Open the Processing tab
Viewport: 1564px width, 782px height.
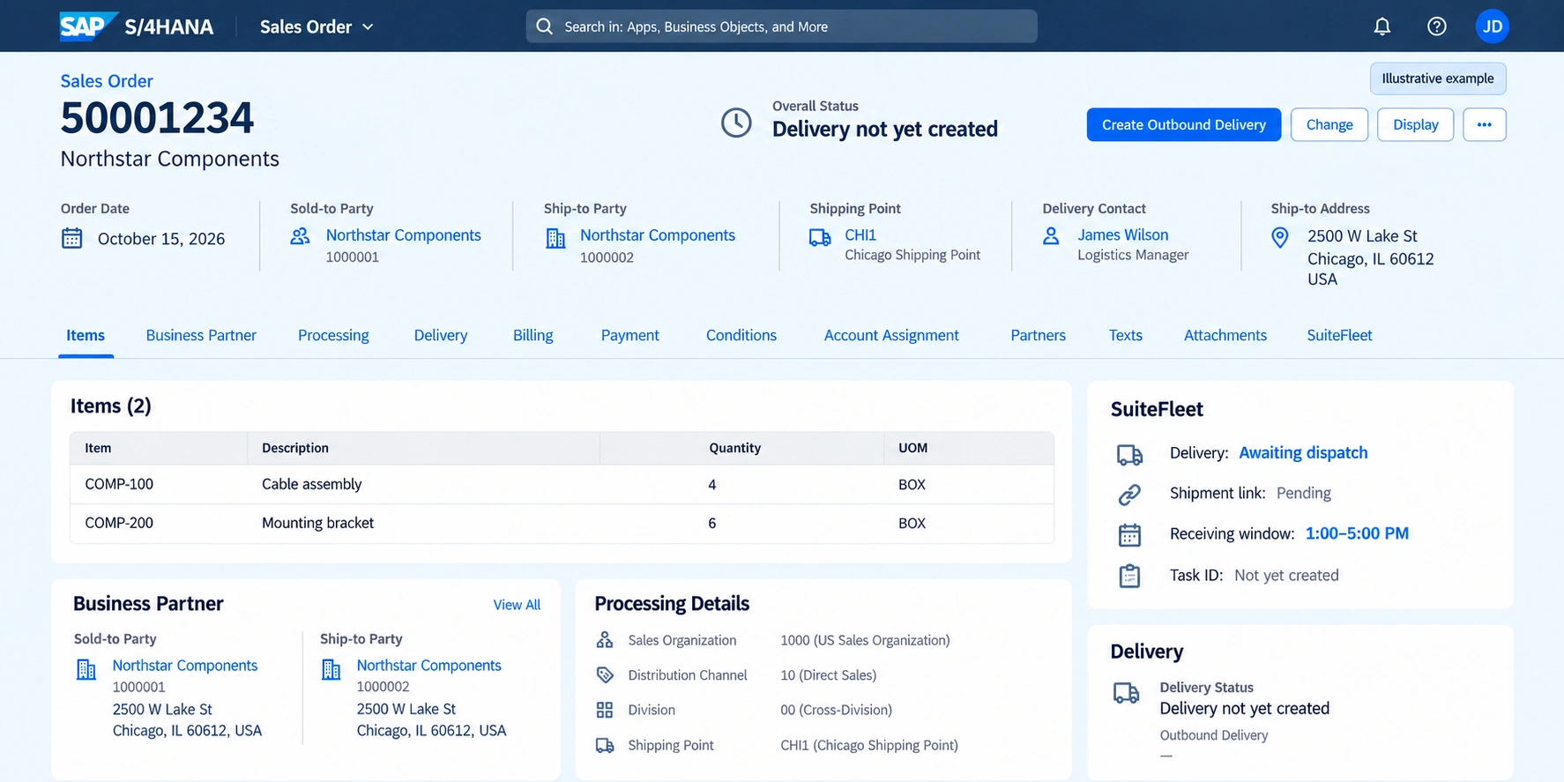tap(333, 335)
